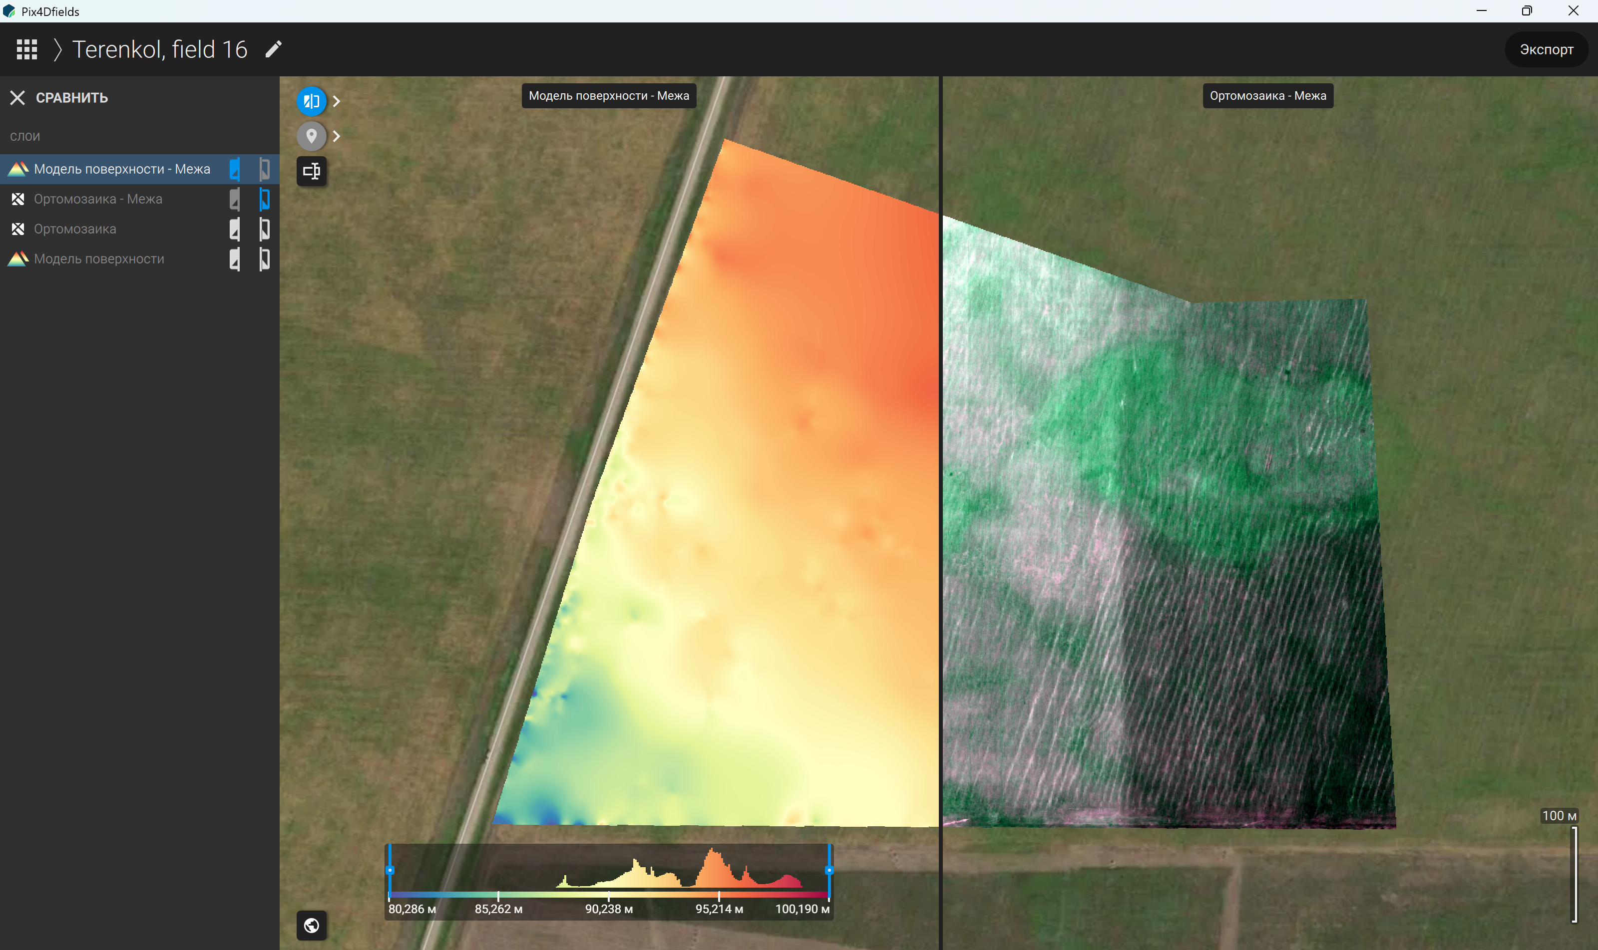This screenshot has height=950, width=1598.
Task: Click the annotation tool icon below the pin
Action: pyautogui.click(x=312, y=171)
